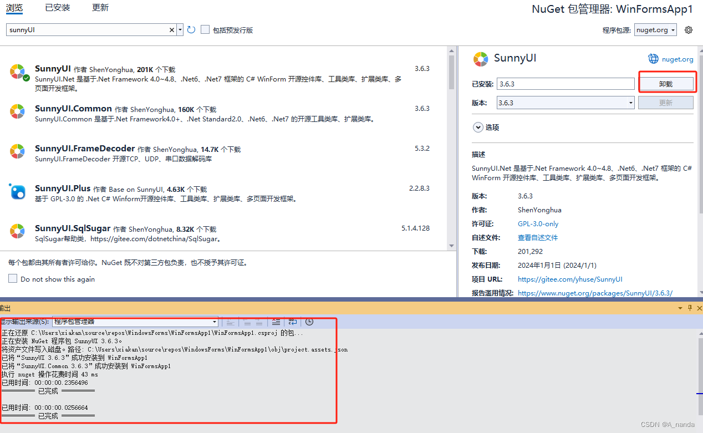Select the SunnyUI.FrameDecoder package title
Viewport: 703px width, 433px height.
coord(85,149)
